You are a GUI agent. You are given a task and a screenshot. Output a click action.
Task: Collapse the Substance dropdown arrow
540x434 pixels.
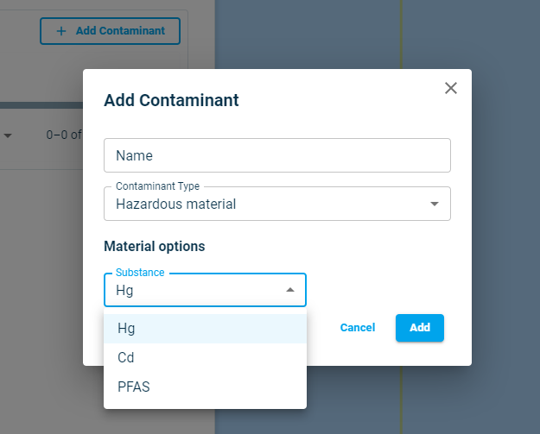coord(290,291)
